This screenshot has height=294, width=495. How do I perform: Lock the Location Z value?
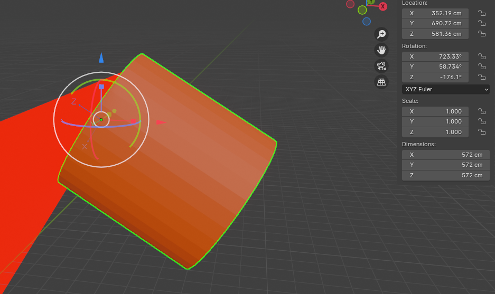click(482, 34)
